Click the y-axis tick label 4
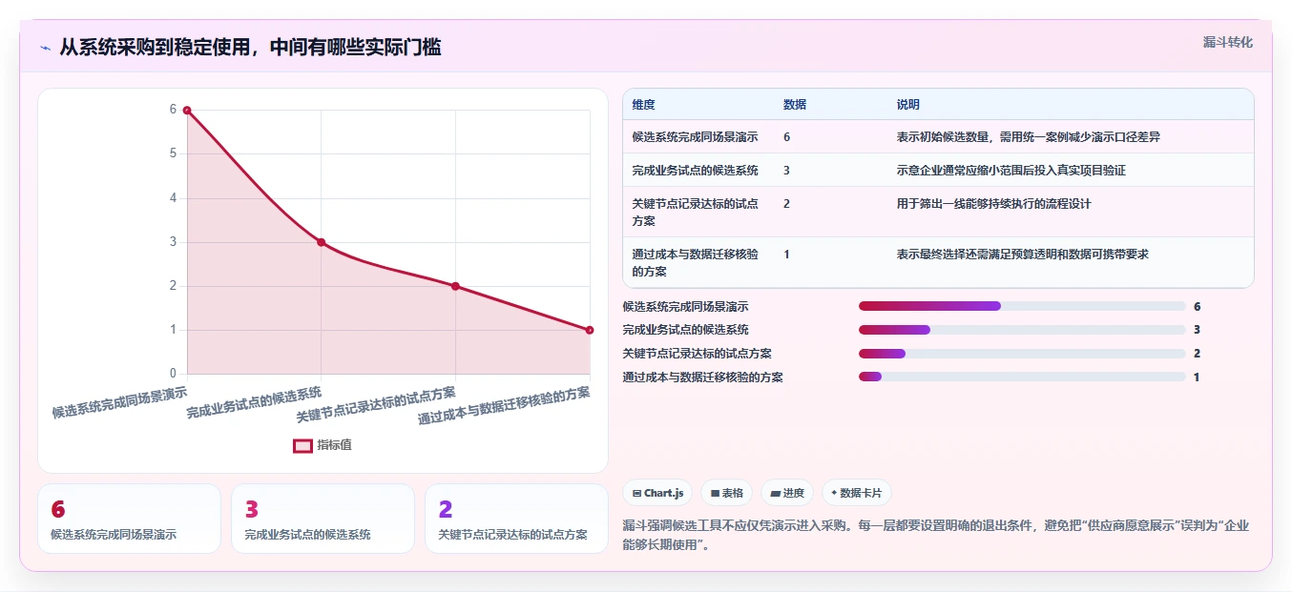Image resolution: width=1292 pixels, height=592 pixels. pyautogui.click(x=173, y=198)
